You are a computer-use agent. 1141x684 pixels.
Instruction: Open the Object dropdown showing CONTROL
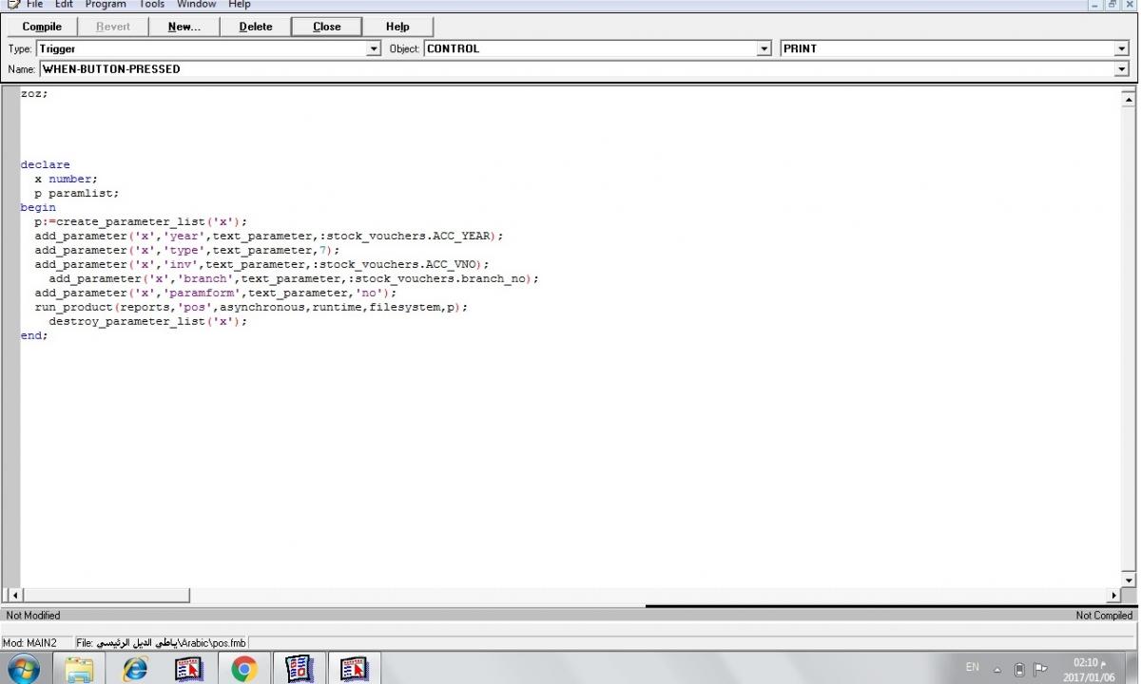coord(764,48)
